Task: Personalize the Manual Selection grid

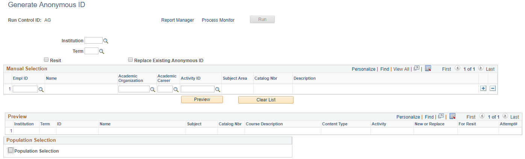Action: coord(363,69)
